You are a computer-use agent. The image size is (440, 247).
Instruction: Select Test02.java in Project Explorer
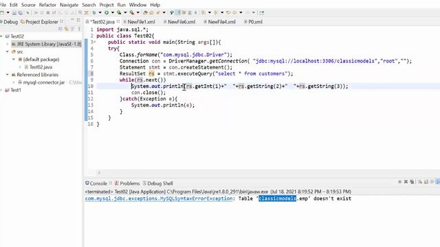pos(41,67)
